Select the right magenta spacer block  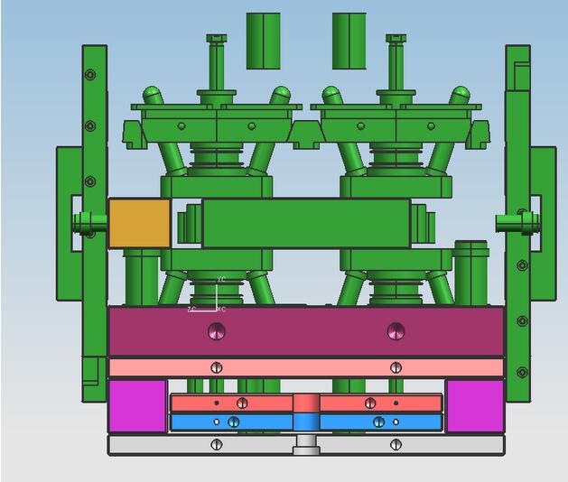pos(475,406)
